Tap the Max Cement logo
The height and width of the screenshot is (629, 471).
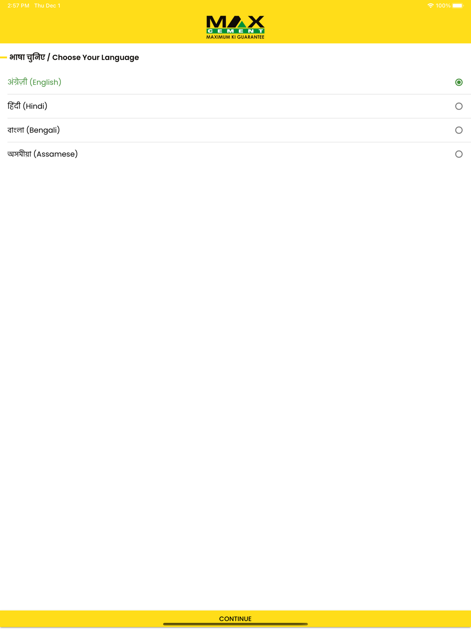[x=235, y=27]
